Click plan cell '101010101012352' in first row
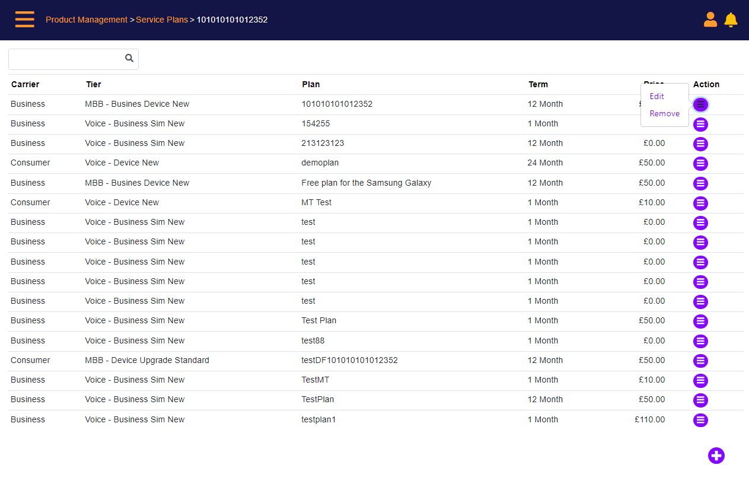 (x=337, y=104)
